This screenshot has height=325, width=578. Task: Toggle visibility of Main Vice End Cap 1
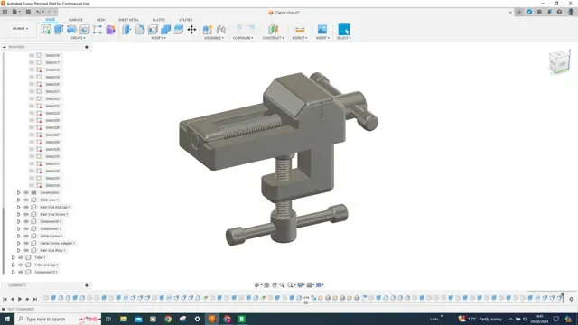pyautogui.click(x=26, y=207)
